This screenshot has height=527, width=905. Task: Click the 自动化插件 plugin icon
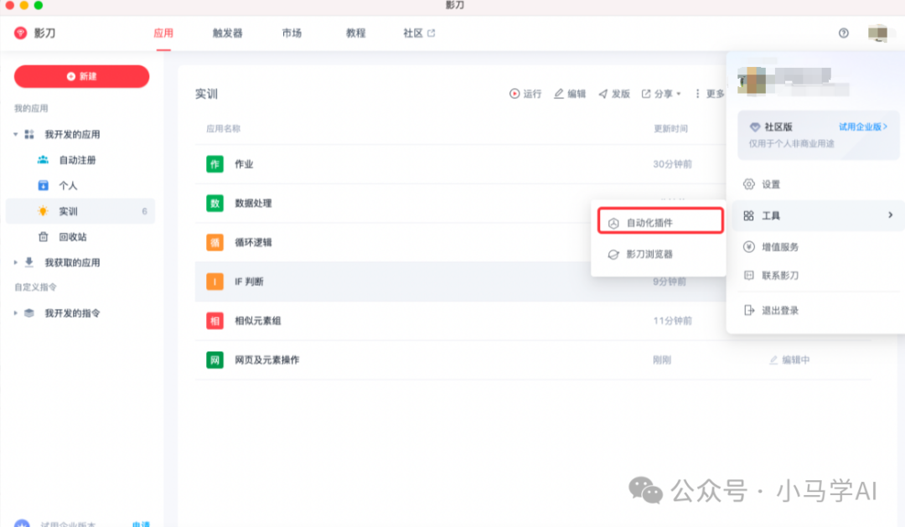(x=613, y=223)
